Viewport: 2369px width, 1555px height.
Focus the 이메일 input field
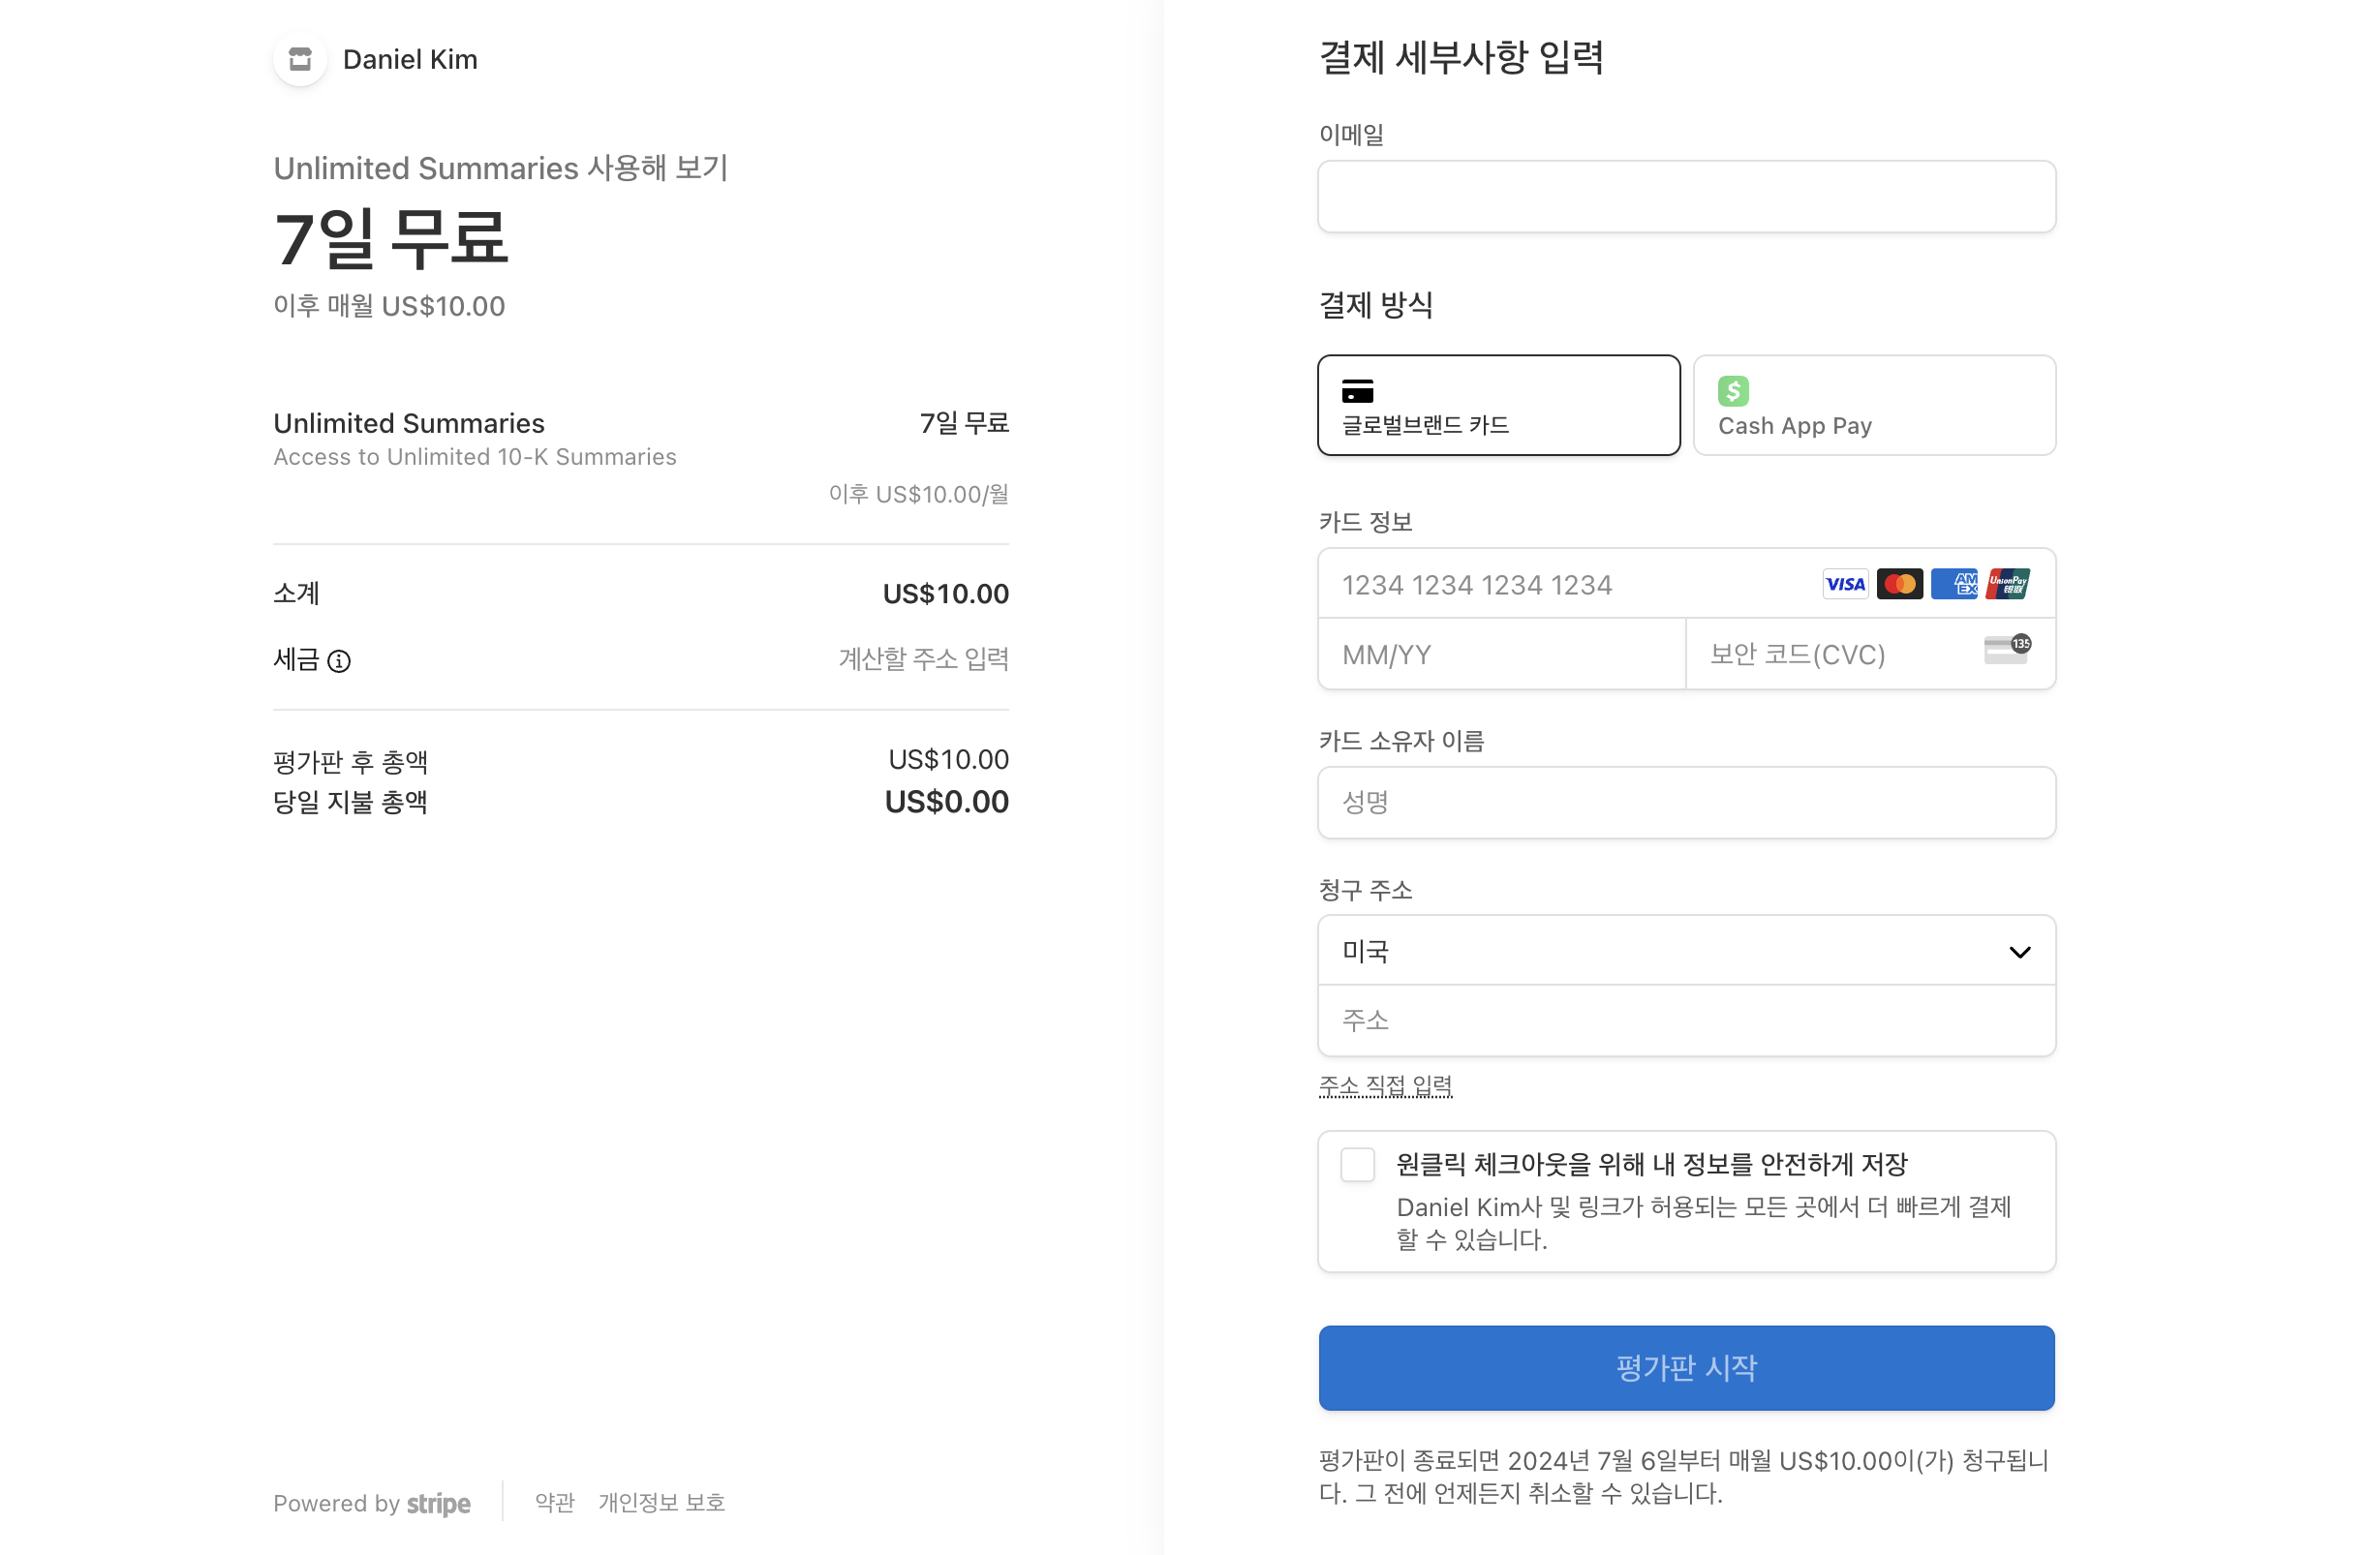1686,197
